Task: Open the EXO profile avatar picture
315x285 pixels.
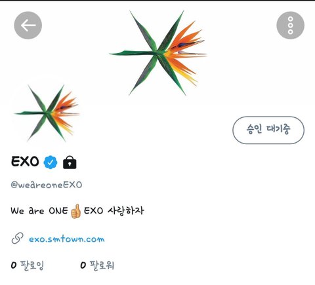Action: tap(47, 113)
